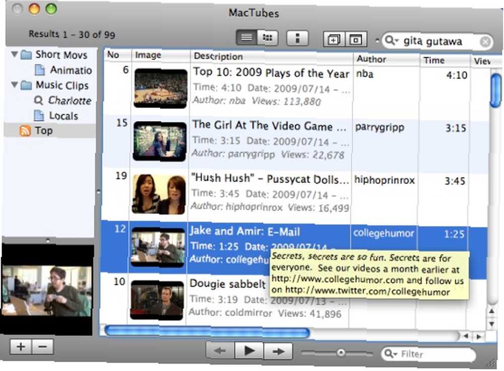This screenshot has height=371, width=504.
Task: Select 'The Girl At The Video Game' title
Action: [269, 126]
